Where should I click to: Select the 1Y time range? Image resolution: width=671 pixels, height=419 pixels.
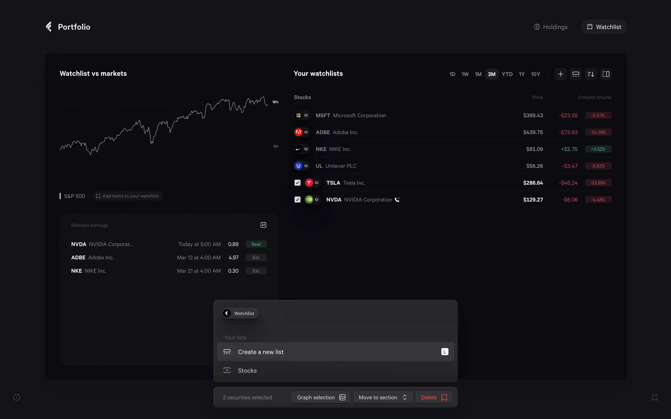(x=521, y=74)
